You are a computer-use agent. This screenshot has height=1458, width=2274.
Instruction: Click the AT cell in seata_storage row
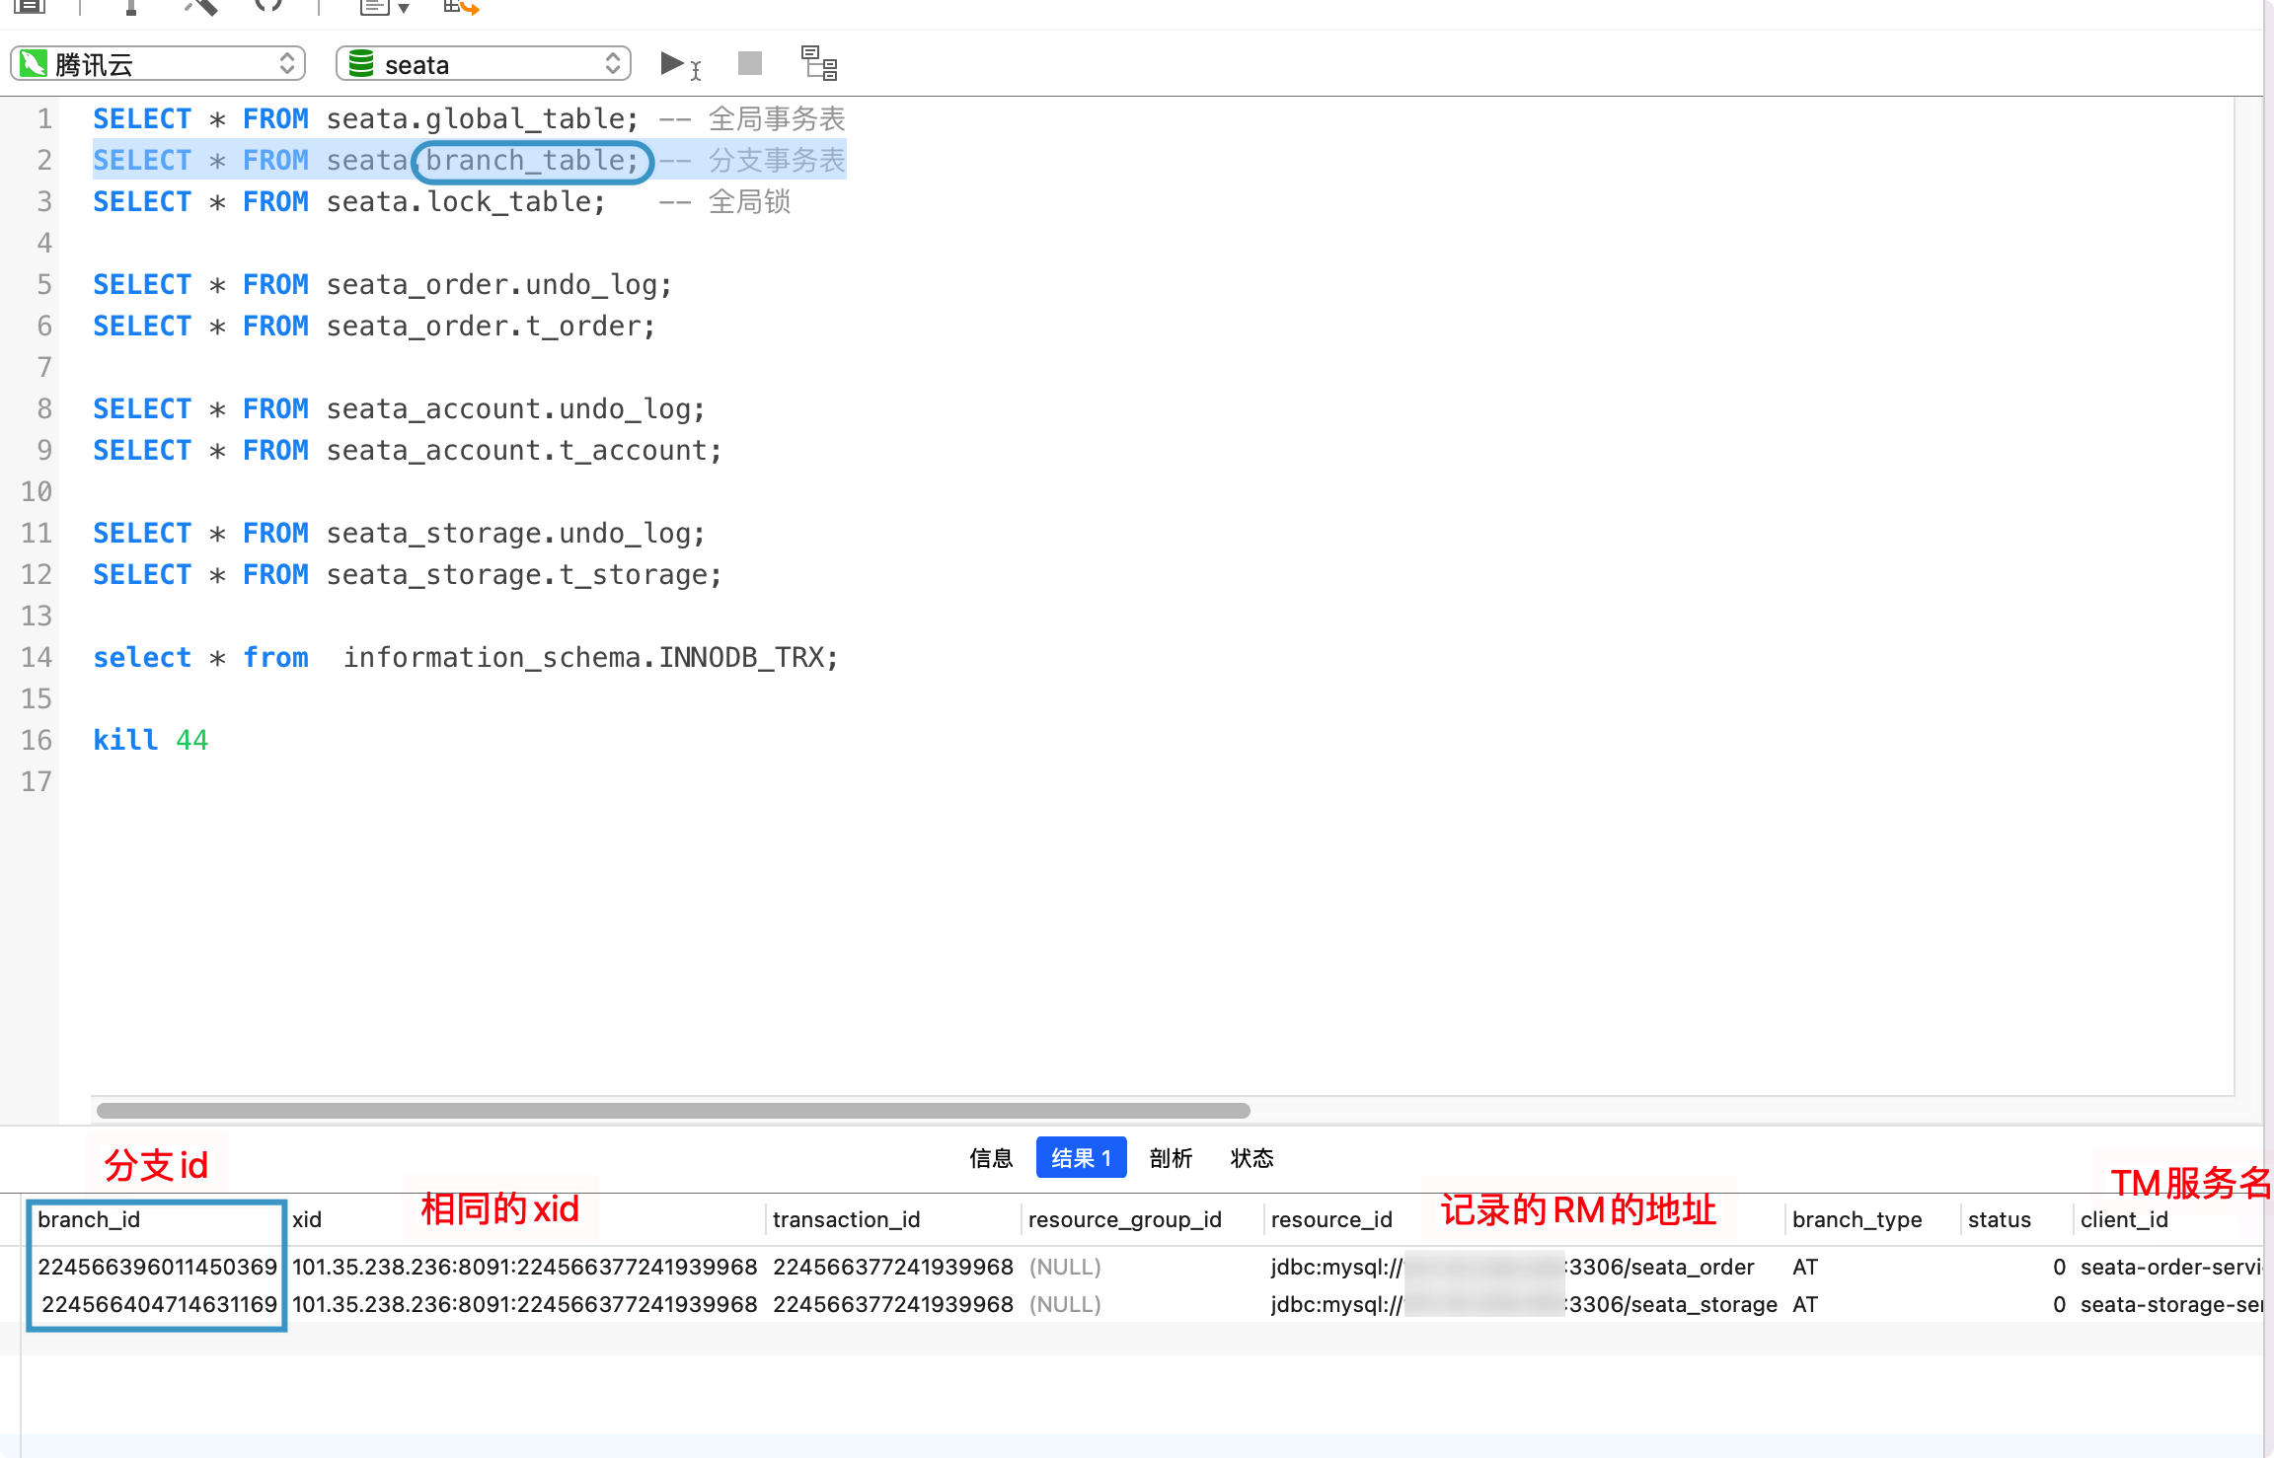pos(1804,1304)
